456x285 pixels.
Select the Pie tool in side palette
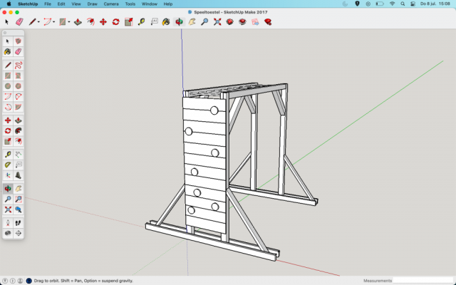click(x=19, y=107)
